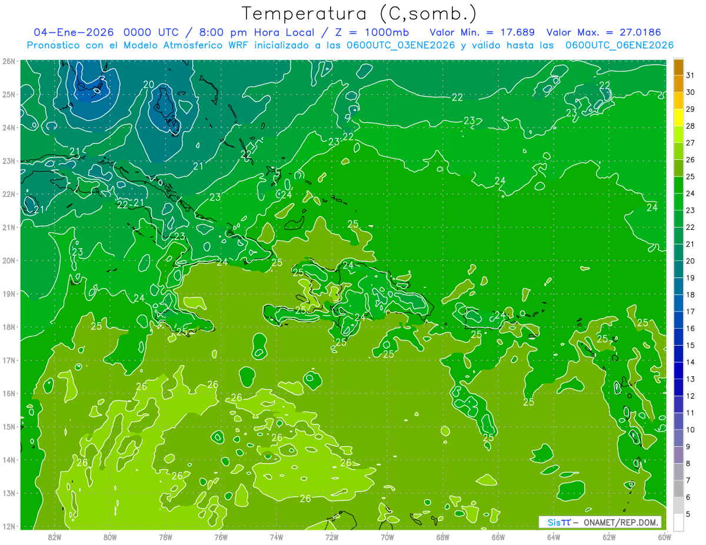Screen dimensions: 706x545
Task: Click the '74W' longitude label
Action: click(x=277, y=536)
